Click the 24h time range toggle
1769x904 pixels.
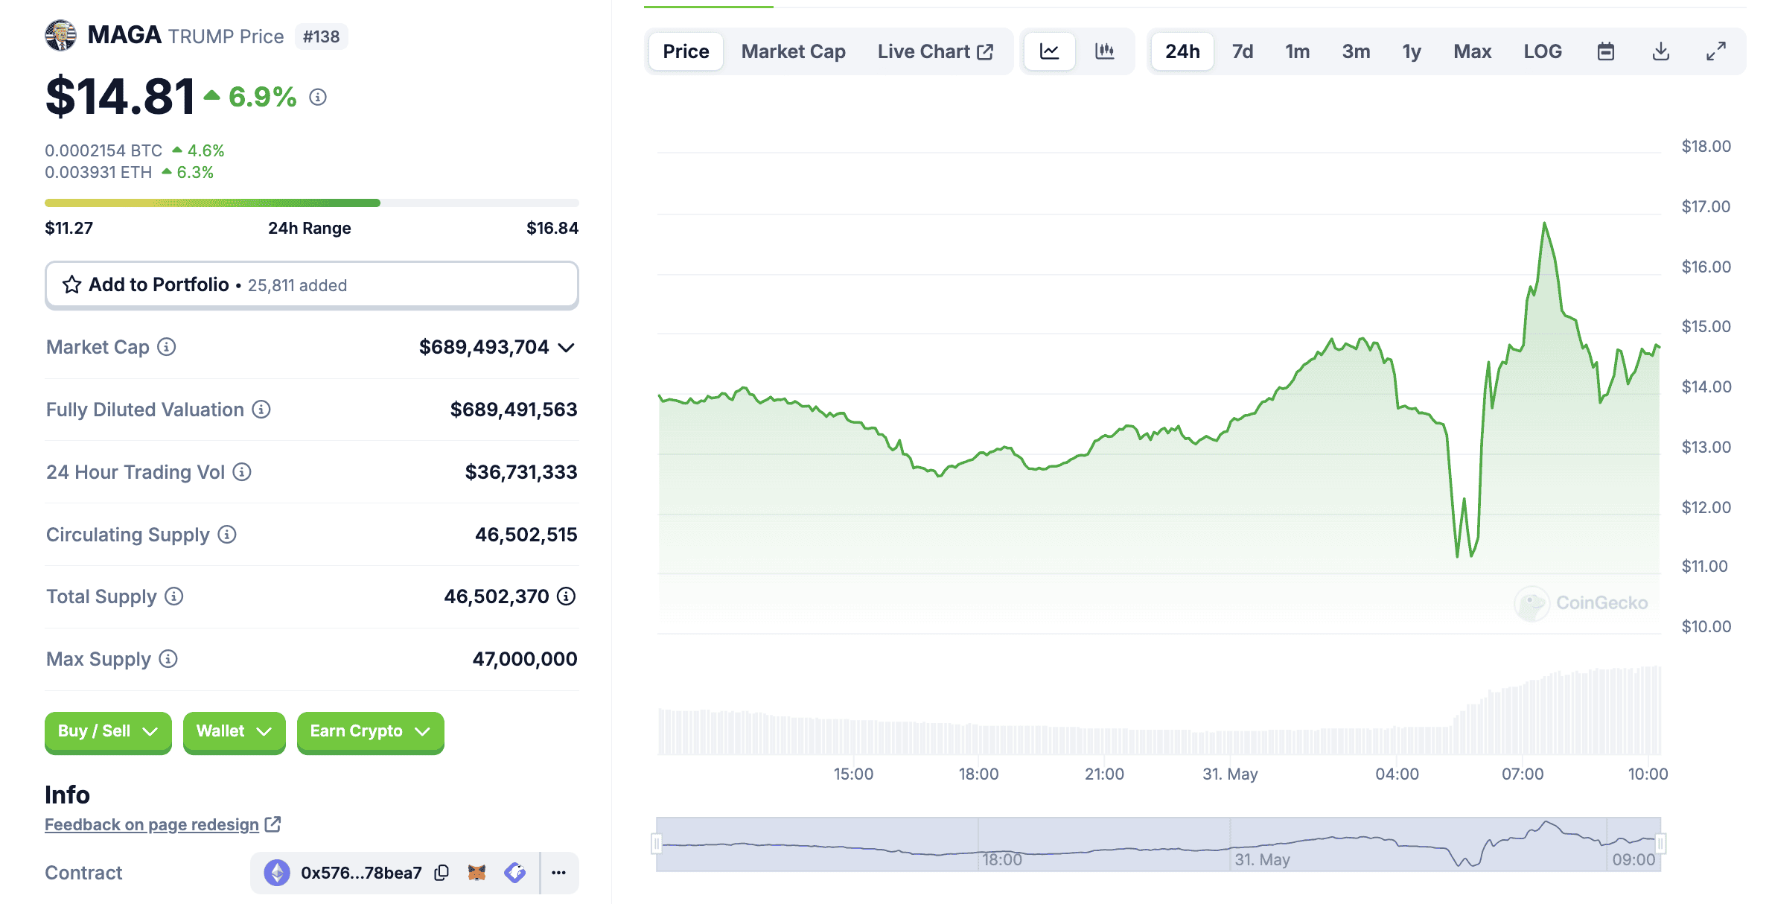tap(1180, 48)
